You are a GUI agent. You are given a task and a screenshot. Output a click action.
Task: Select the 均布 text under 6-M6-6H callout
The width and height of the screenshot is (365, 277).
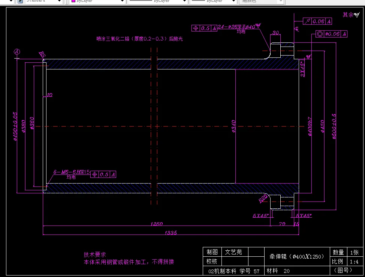71,177
